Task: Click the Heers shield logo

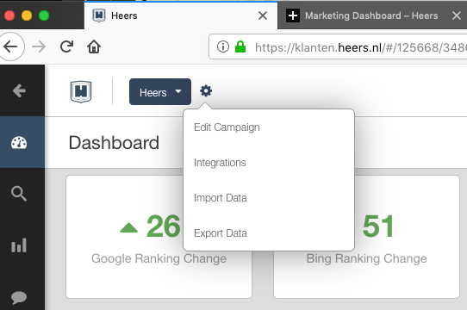Action: [x=81, y=92]
